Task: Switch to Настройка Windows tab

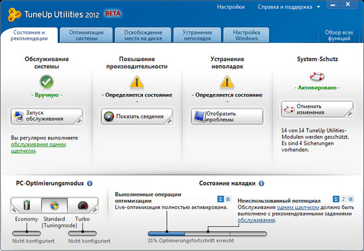Action: click(x=246, y=36)
